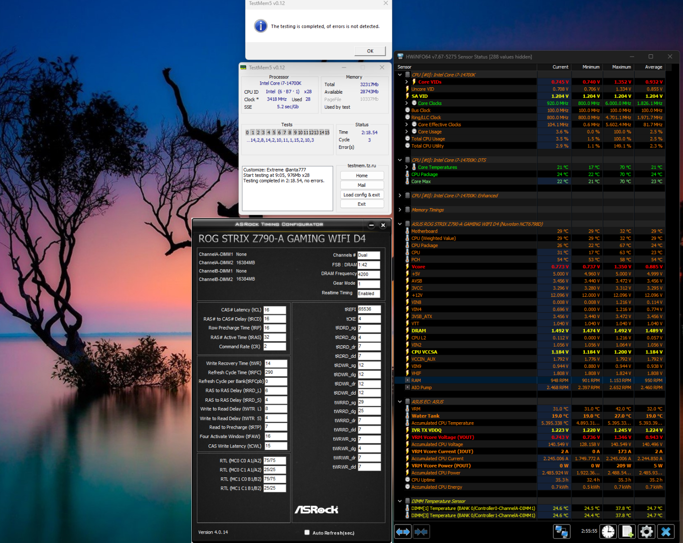683x543 pixels.
Task: Collapse CPU [#0] Intel Core i7-14700K group
Action: click(400, 75)
